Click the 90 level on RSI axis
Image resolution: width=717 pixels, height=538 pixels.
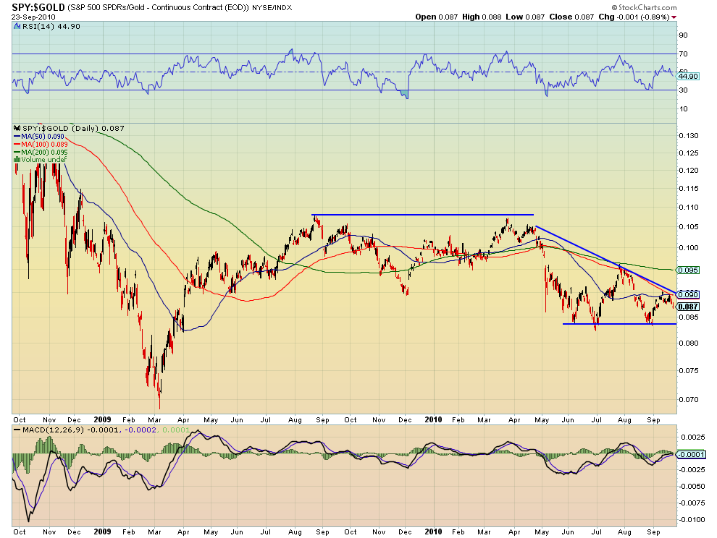click(683, 35)
